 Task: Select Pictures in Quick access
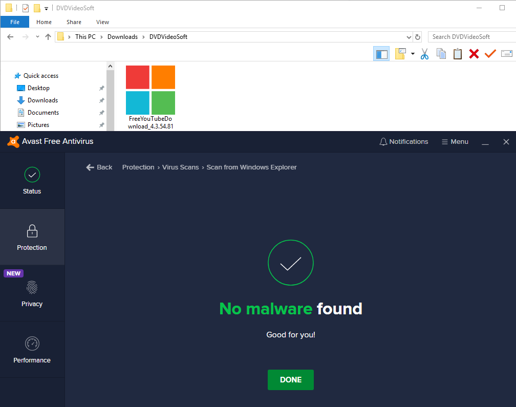click(38, 125)
